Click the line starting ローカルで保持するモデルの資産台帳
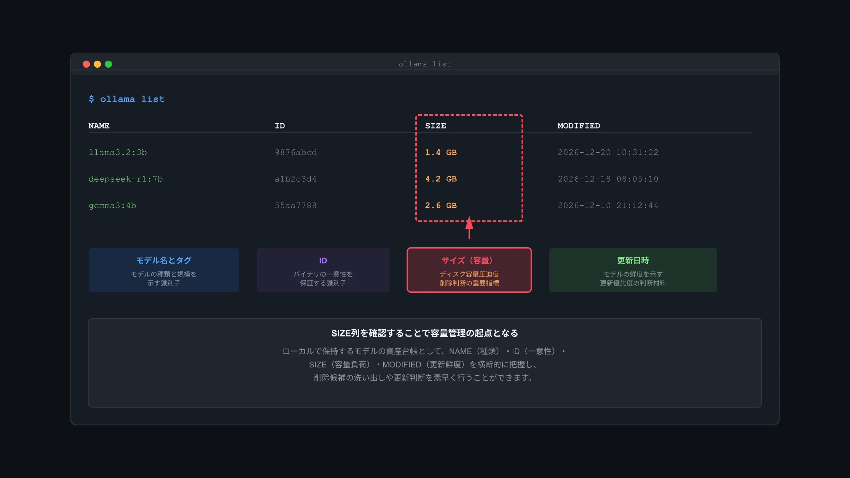The width and height of the screenshot is (850, 478). tap(425, 351)
